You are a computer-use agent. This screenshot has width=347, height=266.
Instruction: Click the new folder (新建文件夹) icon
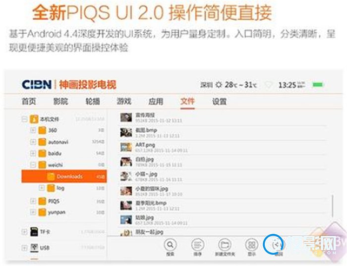[x=225, y=245]
